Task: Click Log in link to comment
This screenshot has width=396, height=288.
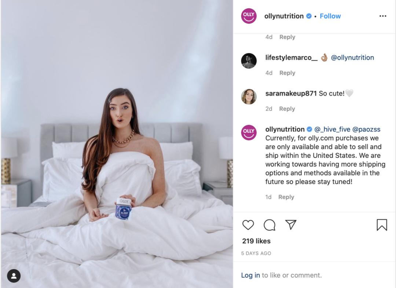Action: coord(250,275)
